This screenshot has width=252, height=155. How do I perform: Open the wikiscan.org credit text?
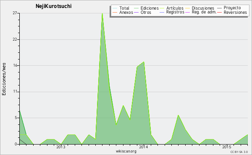tap(126, 151)
